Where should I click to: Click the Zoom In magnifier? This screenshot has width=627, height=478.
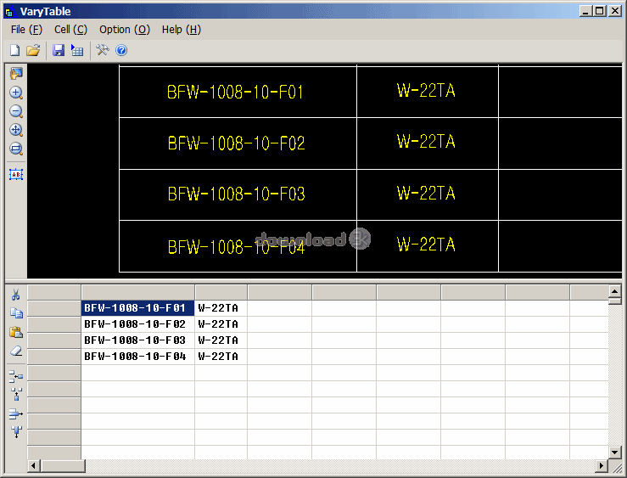click(16, 93)
